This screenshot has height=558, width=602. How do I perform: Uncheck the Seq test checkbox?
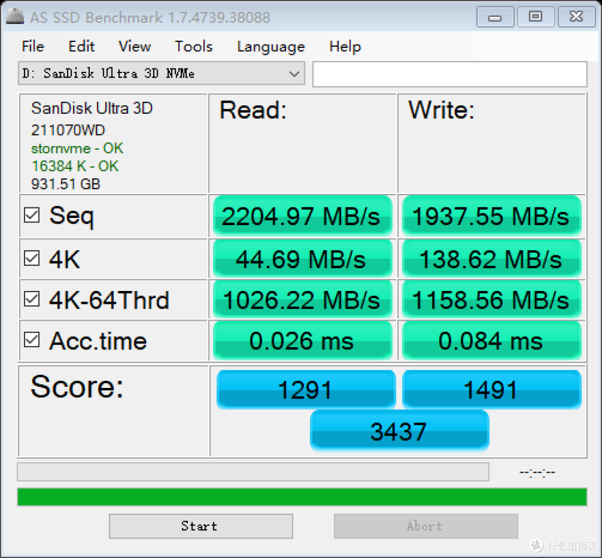point(32,215)
